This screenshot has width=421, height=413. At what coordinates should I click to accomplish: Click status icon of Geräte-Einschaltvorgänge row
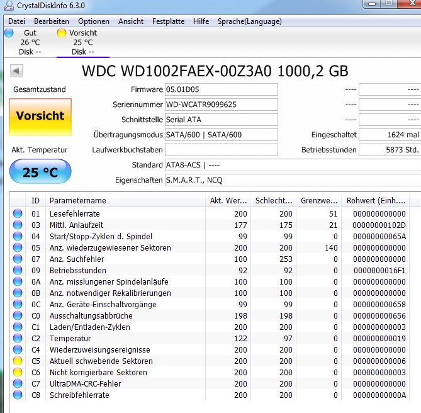pyautogui.click(x=18, y=304)
